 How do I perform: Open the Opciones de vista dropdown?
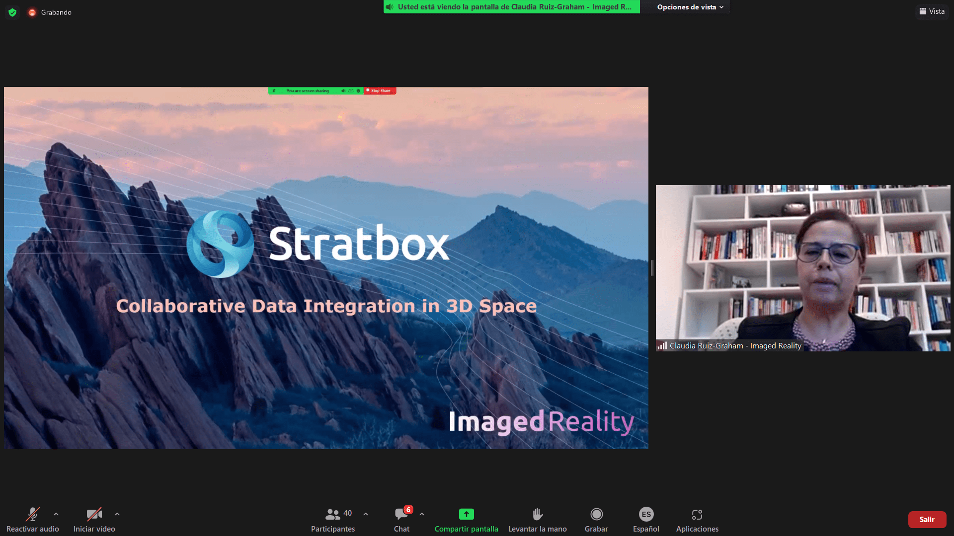[x=690, y=7]
